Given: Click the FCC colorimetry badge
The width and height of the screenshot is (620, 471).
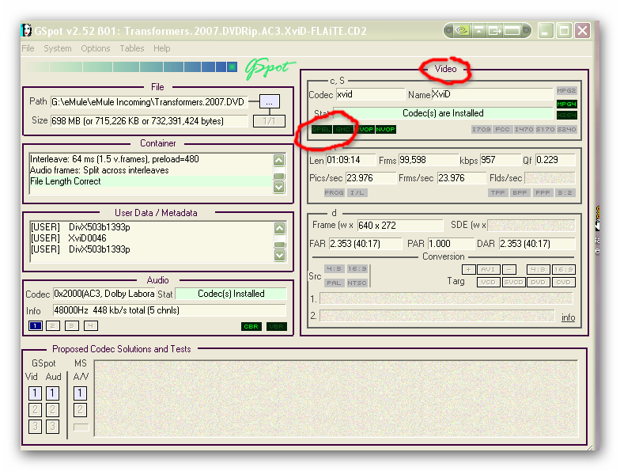Looking at the screenshot, I should click(503, 130).
